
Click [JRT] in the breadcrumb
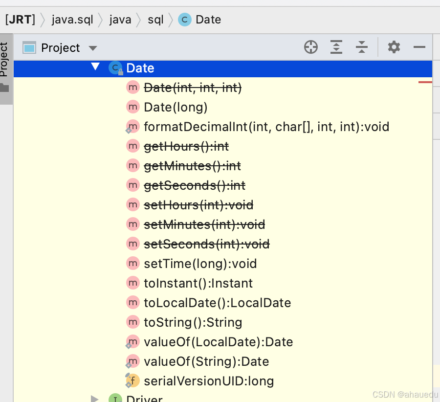20,20
